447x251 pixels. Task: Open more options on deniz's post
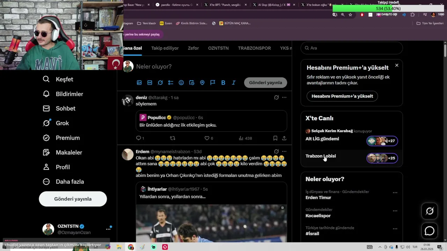click(284, 97)
